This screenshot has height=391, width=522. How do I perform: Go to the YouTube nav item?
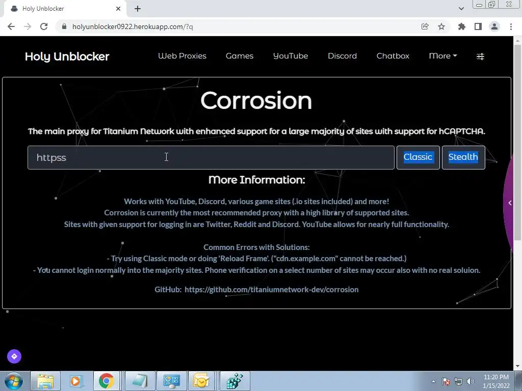tap(290, 56)
